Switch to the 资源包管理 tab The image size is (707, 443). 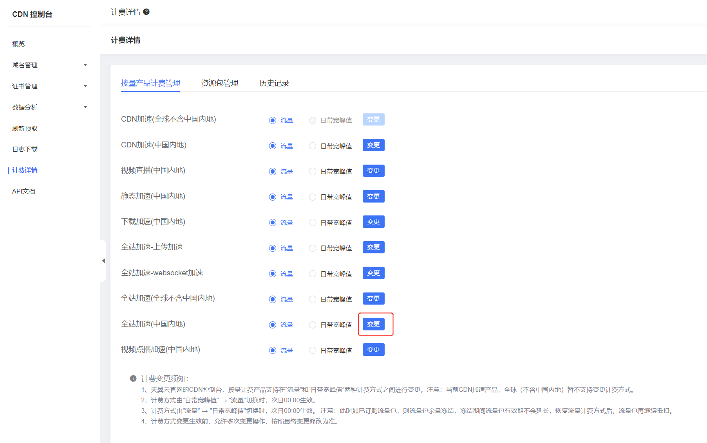click(x=220, y=83)
